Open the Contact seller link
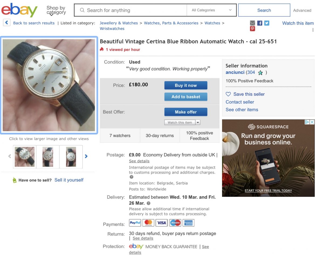The image size is (317, 263). pyautogui.click(x=240, y=102)
